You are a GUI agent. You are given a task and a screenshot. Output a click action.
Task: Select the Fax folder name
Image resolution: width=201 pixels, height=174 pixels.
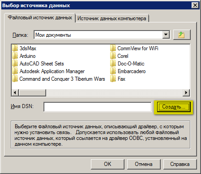point(121,79)
